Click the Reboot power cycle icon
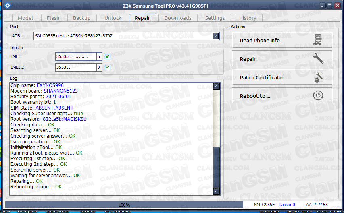 click(319, 96)
